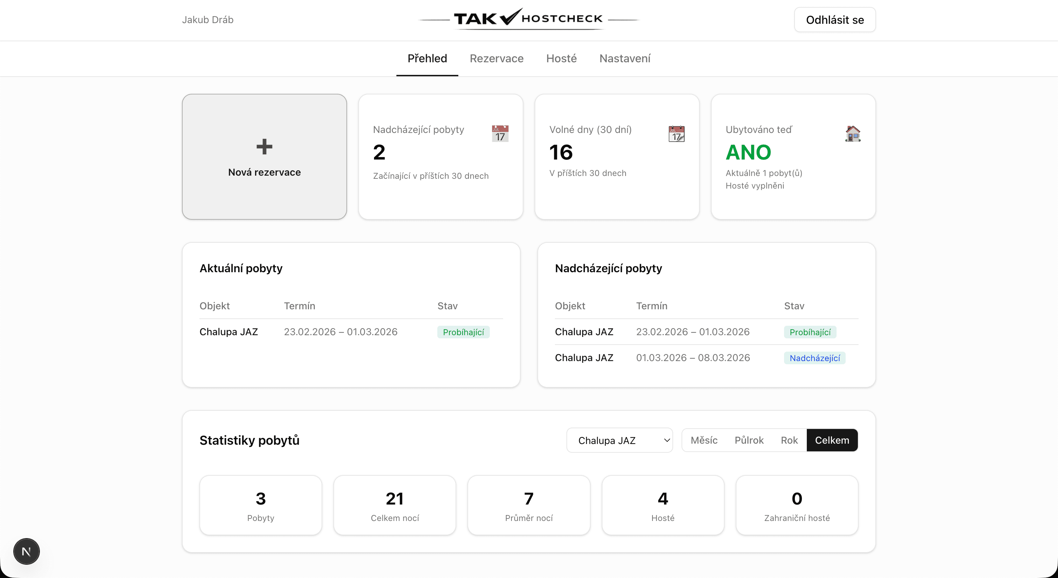Switch to the Rezervace tab
Viewport: 1058px width, 578px height.
click(496, 58)
